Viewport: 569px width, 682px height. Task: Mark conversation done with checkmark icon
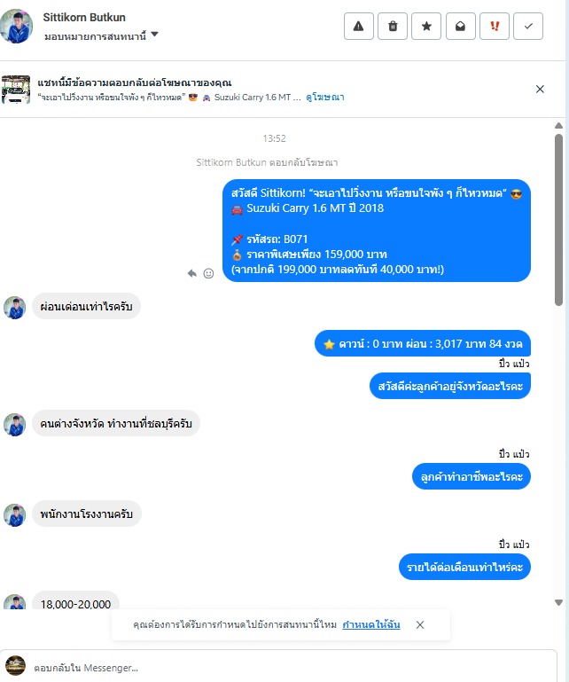point(528,27)
